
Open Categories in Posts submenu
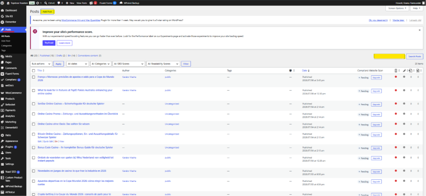click(7, 46)
